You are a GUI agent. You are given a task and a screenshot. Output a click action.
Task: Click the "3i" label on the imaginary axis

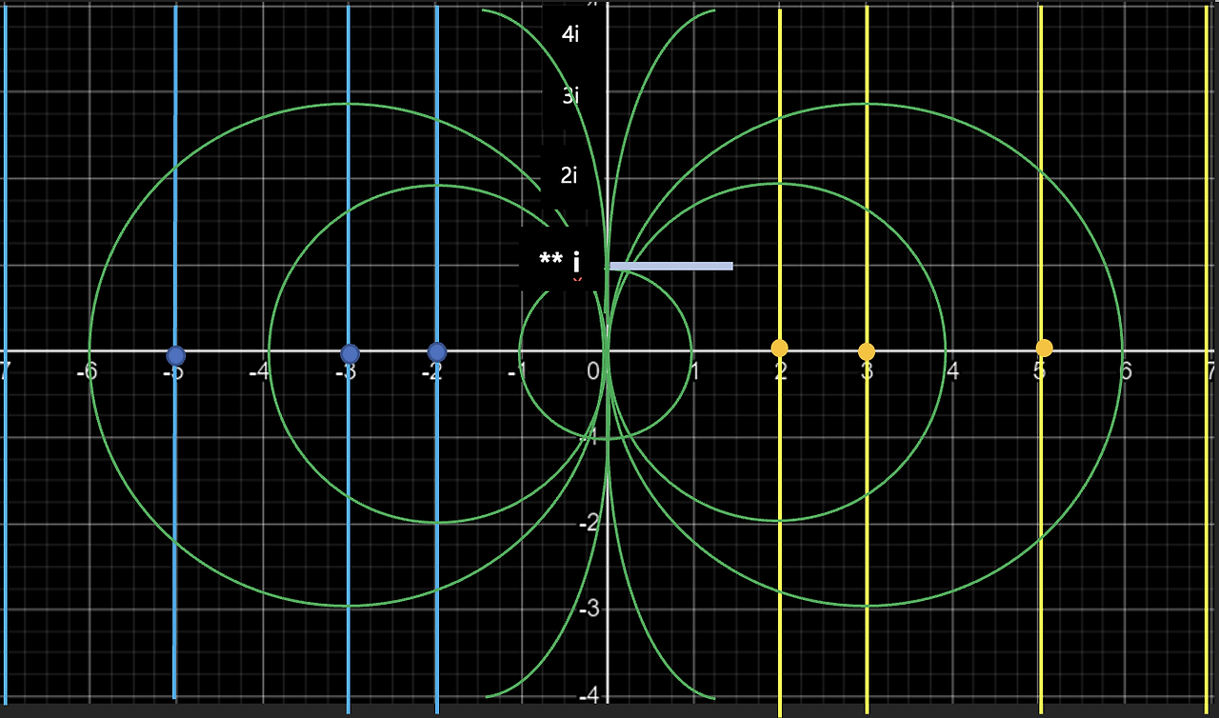coord(570,95)
